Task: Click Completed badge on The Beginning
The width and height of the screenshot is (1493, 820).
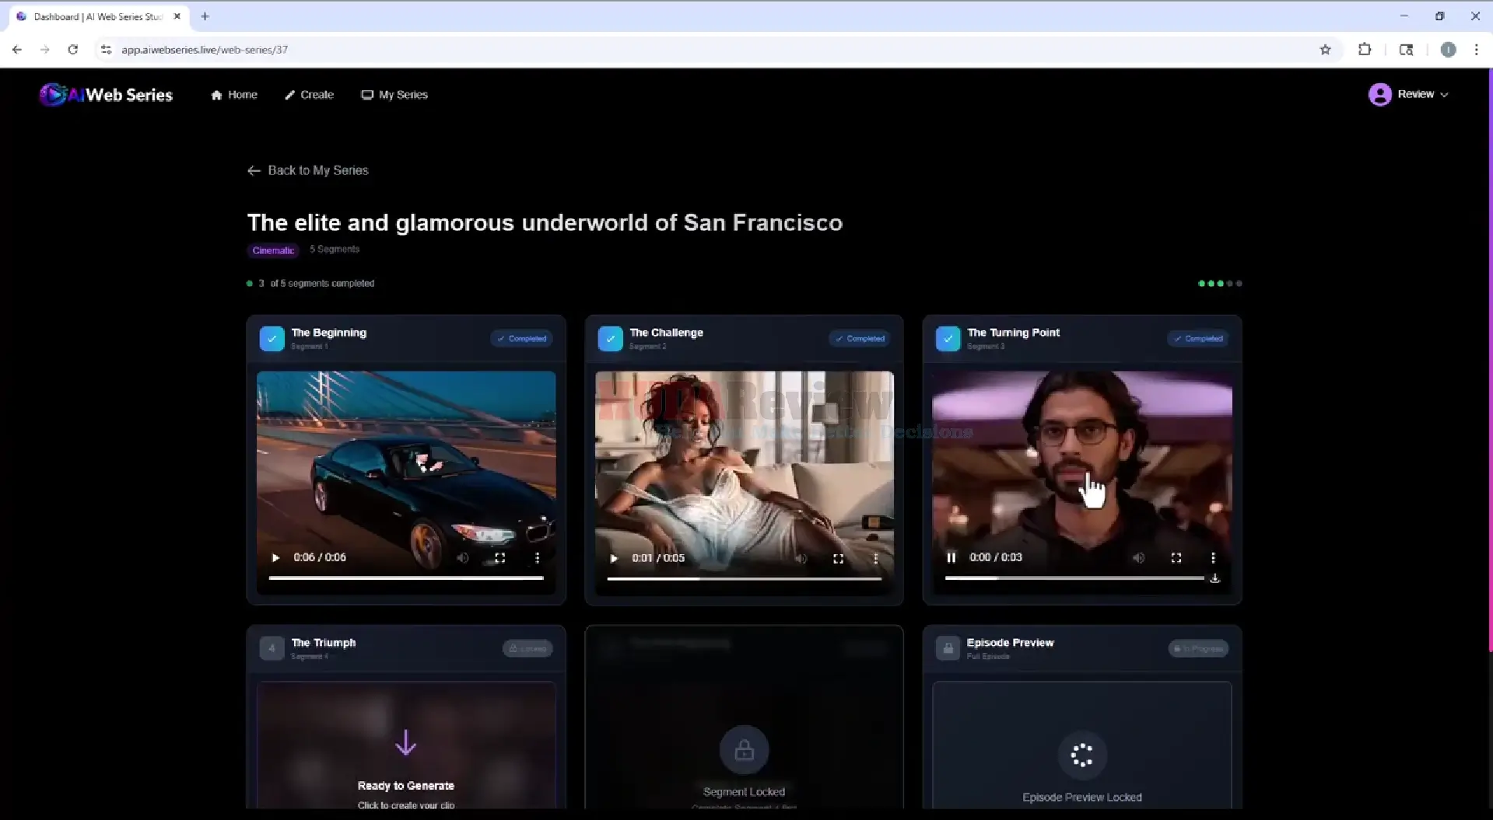Action: [521, 339]
